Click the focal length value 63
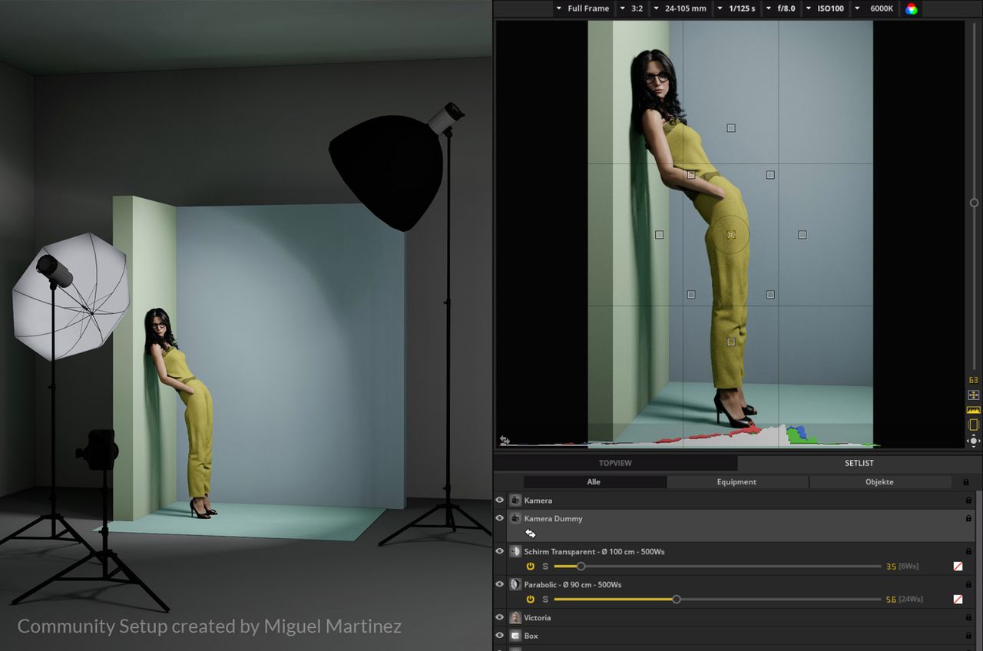 tap(973, 381)
